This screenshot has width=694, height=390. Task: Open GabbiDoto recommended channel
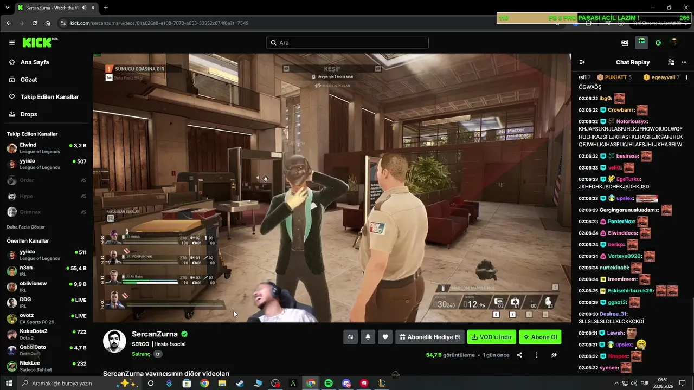click(47, 350)
